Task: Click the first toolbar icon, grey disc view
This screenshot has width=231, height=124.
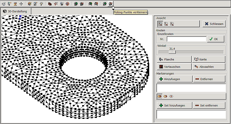Action: coord(4,4)
